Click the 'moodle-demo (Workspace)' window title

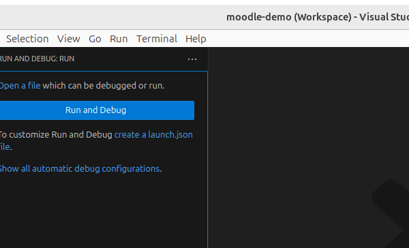(x=318, y=17)
